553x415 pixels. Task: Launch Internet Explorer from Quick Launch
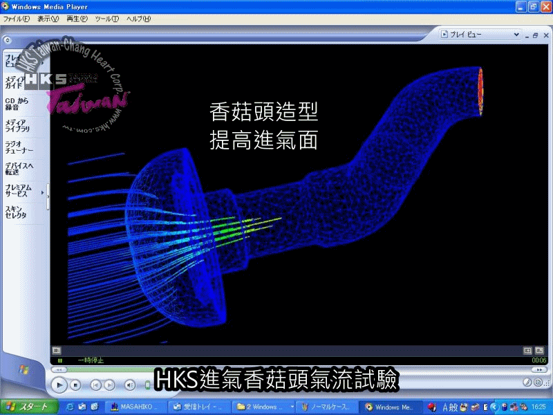coord(70,407)
